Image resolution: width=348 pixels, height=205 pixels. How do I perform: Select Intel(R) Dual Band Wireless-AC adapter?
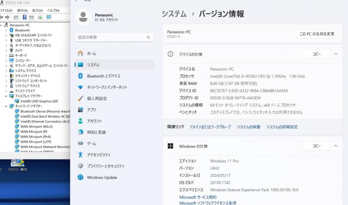click(x=45, y=116)
